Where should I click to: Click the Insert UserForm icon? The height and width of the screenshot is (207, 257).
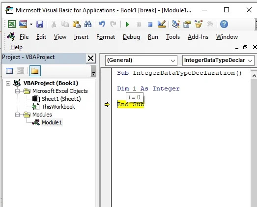point(23,24)
